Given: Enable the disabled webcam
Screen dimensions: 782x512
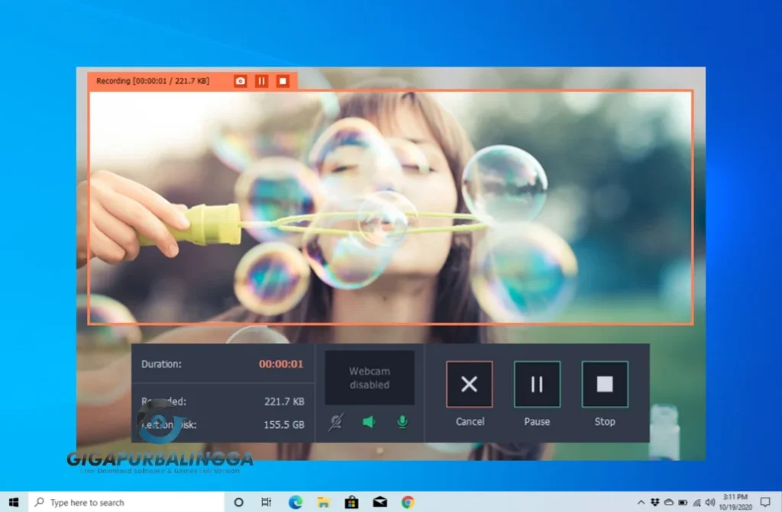Looking at the screenshot, I should click(x=336, y=421).
